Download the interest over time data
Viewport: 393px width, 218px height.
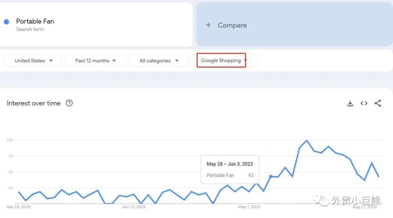pyautogui.click(x=350, y=104)
